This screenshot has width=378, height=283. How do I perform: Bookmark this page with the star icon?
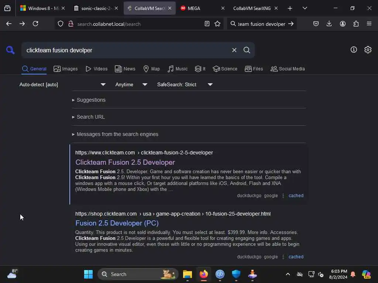point(217,24)
